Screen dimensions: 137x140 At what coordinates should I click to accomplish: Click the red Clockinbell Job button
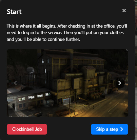tap(27, 129)
